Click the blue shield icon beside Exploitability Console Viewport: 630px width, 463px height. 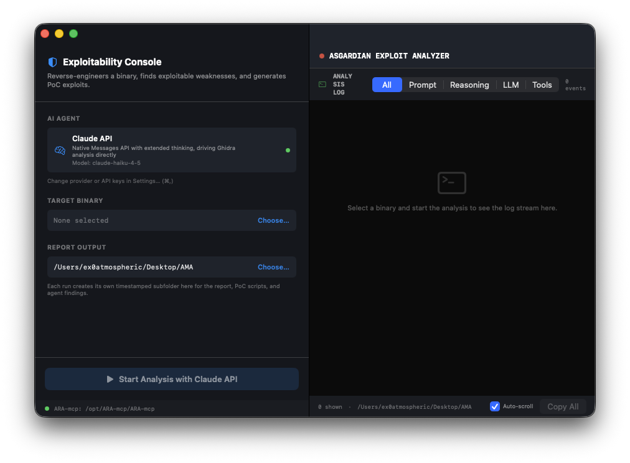53,62
